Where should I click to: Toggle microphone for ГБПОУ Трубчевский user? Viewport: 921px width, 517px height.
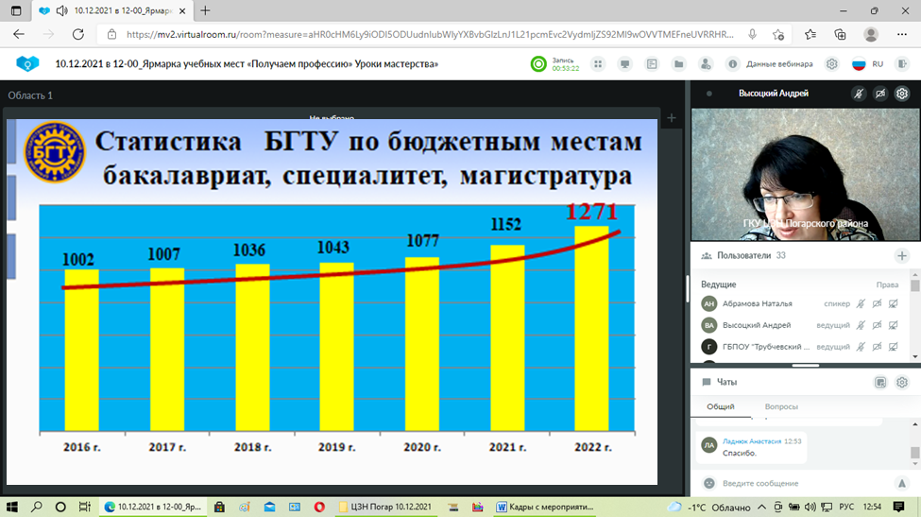(861, 347)
